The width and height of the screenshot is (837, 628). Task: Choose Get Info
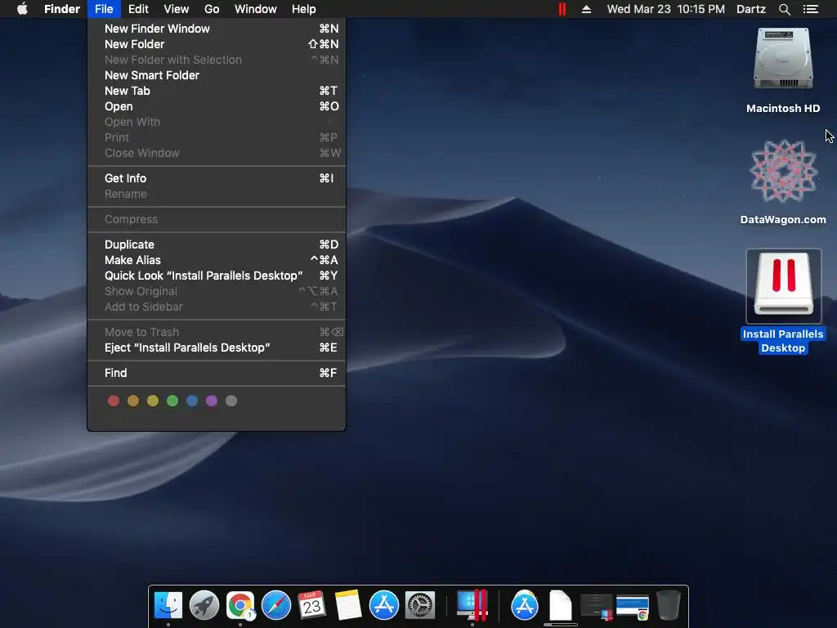216,178
